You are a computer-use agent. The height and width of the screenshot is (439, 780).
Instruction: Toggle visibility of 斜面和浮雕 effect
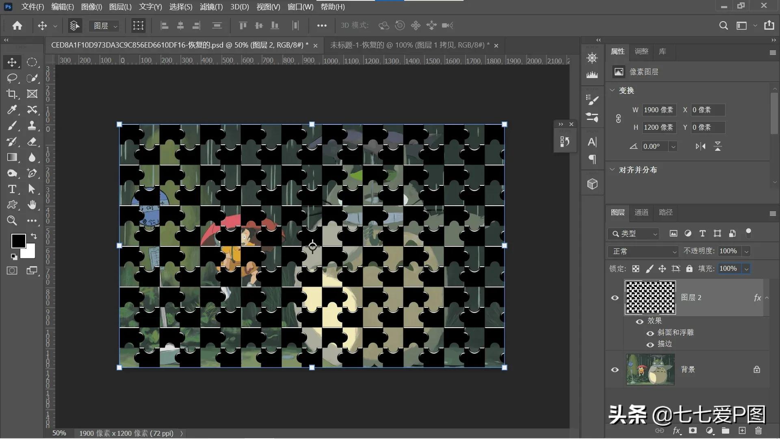point(650,333)
